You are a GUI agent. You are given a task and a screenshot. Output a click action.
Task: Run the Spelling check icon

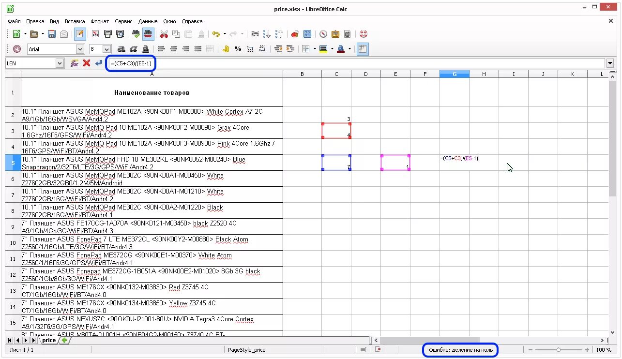click(x=137, y=34)
